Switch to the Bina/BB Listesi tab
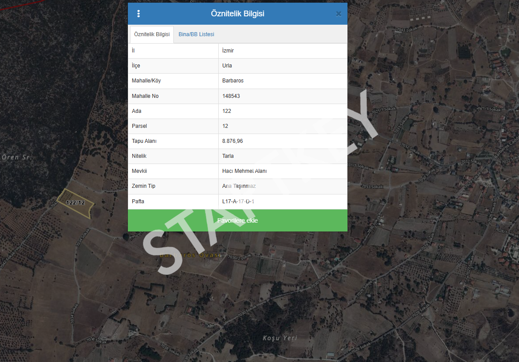The width and height of the screenshot is (519, 362). 196,34
